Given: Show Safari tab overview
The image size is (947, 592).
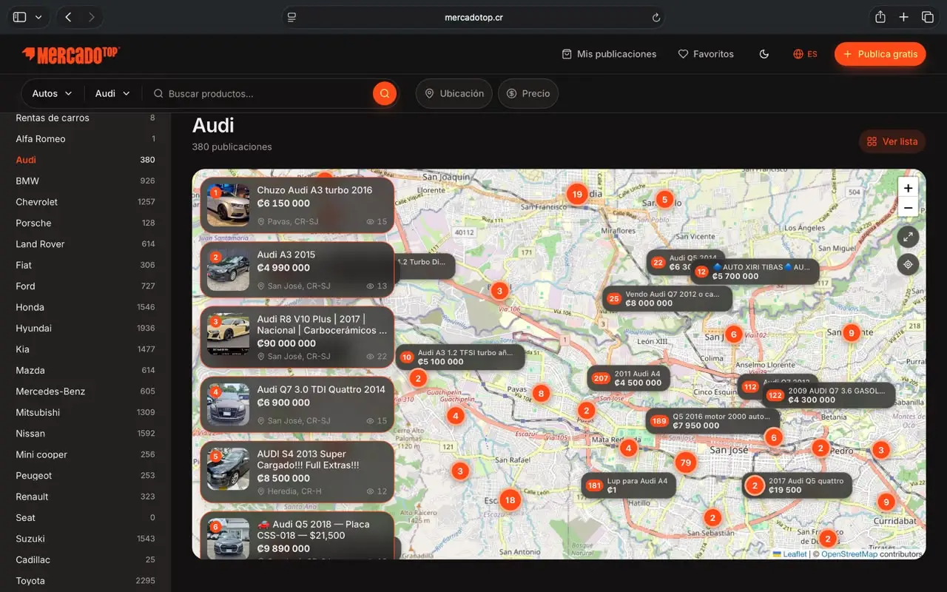Looking at the screenshot, I should click(927, 17).
